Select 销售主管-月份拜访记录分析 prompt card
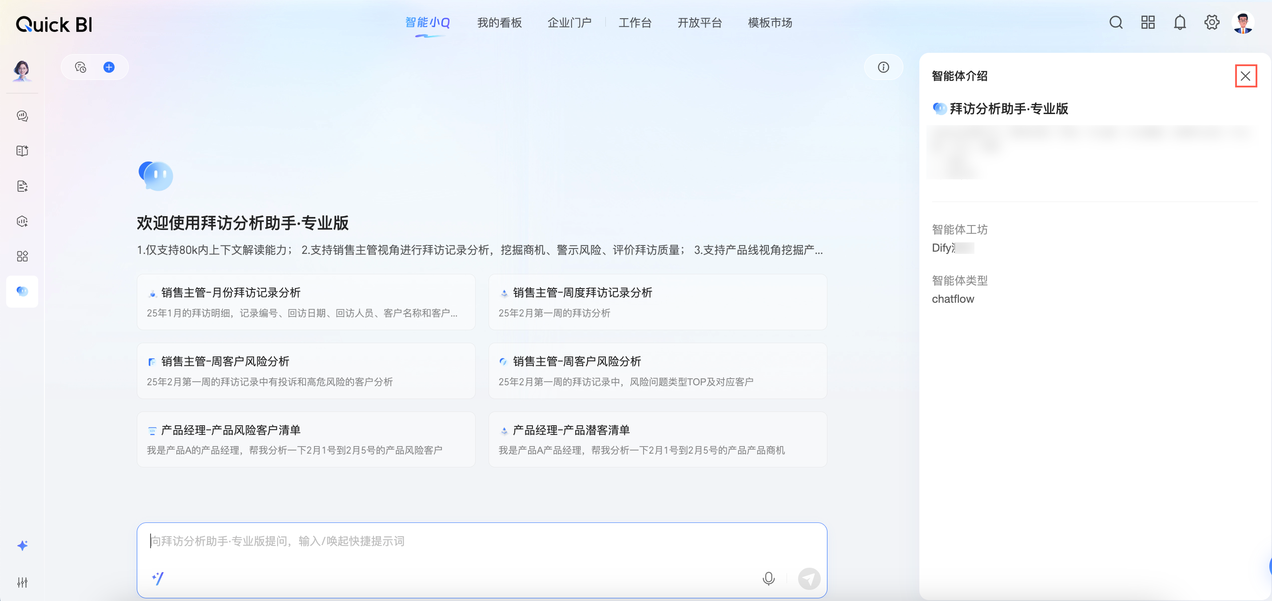Viewport: 1272px width, 601px height. click(306, 302)
